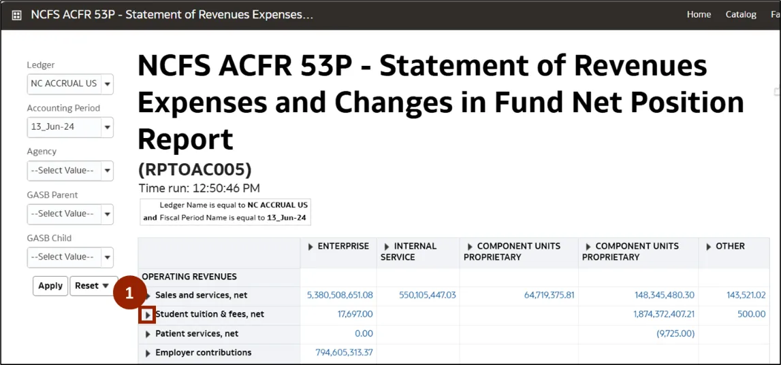Open the Accounting Period dropdown
Viewport: 781px width, 365px height.
pos(108,127)
